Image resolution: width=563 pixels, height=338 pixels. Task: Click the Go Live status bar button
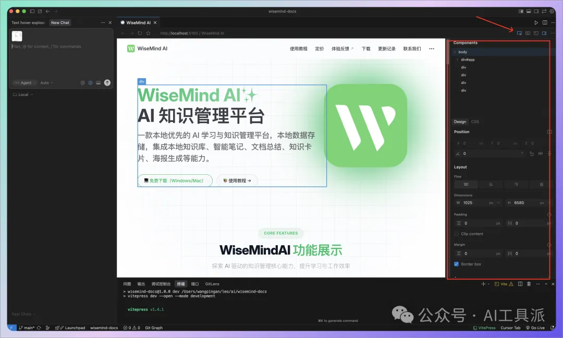[535, 328]
